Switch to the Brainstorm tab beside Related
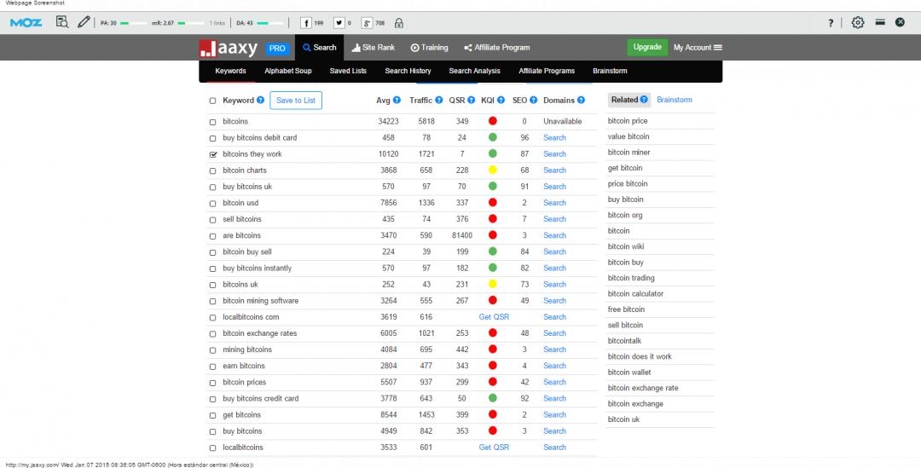 [675, 100]
